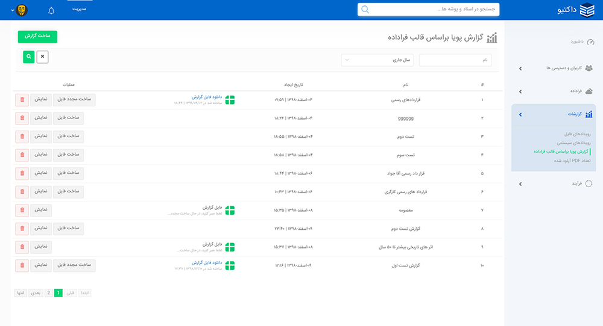The height and width of the screenshot is (326, 603).
Task: Click the نام column header in the table
Action: tap(406, 85)
